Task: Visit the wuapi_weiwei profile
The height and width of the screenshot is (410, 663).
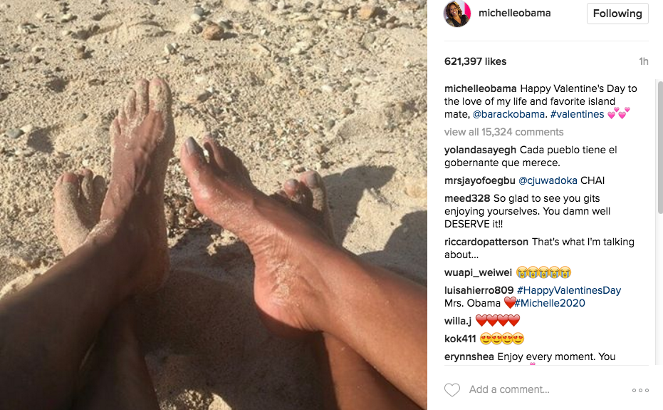Action: pos(478,272)
